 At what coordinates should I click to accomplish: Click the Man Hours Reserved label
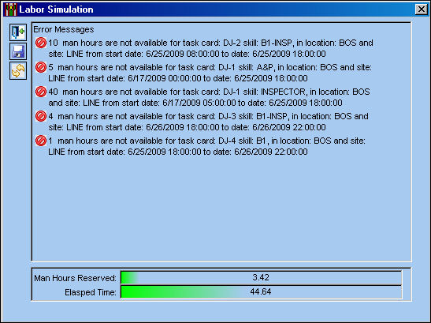point(76,278)
